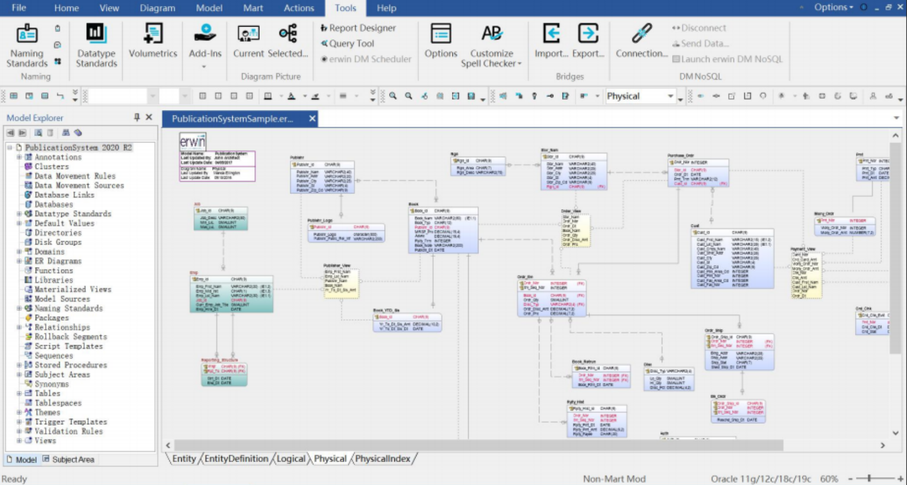Click Launch erwin DM NoSQL
Screen dimensions: 907x485
[727, 59]
